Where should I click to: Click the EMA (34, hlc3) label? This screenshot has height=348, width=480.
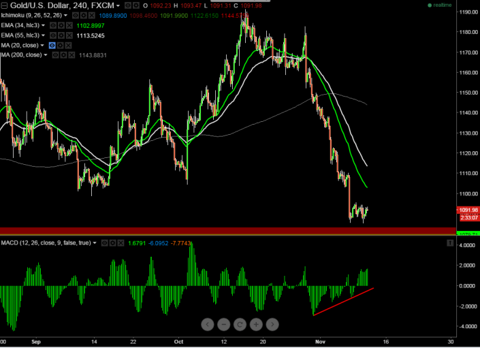pyautogui.click(x=20, y=25)
